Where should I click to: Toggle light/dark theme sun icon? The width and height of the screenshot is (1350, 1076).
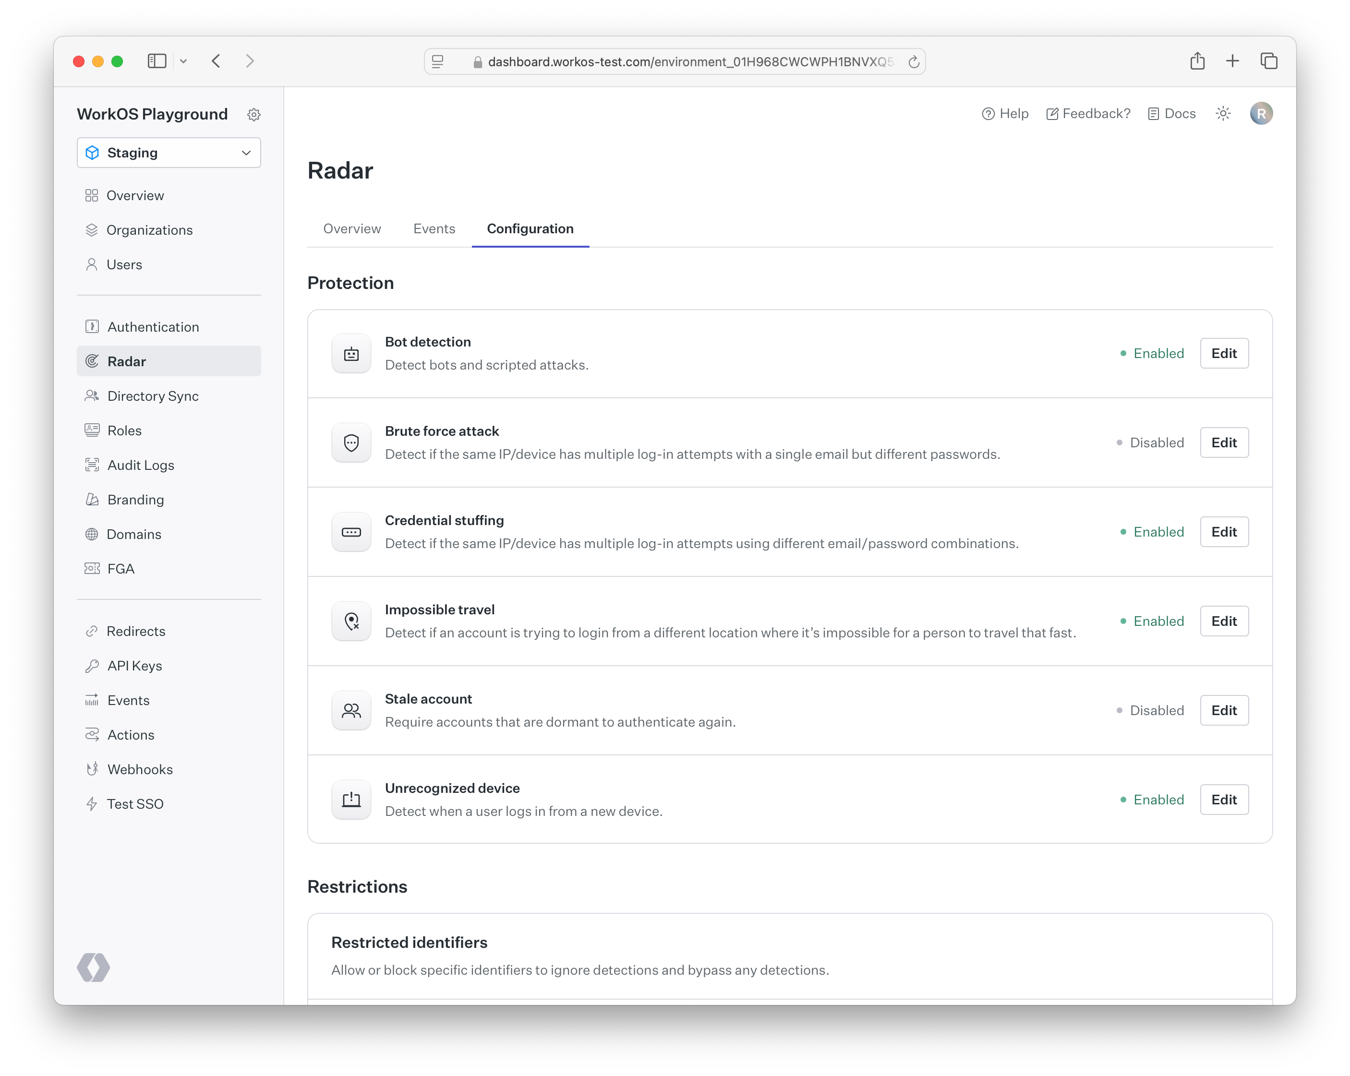1223,113
